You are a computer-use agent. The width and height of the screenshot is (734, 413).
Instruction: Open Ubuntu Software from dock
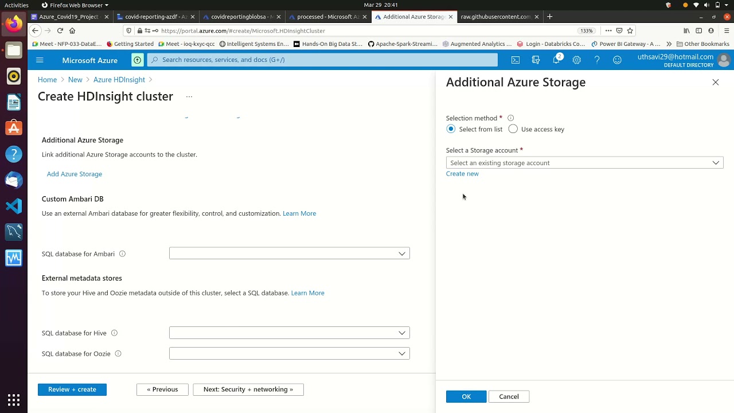[14, 128]
